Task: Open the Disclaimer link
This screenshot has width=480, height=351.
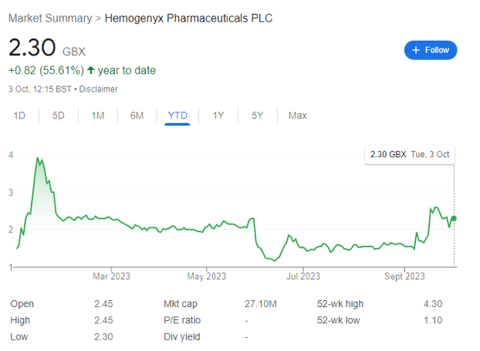Action: [98, 89]
